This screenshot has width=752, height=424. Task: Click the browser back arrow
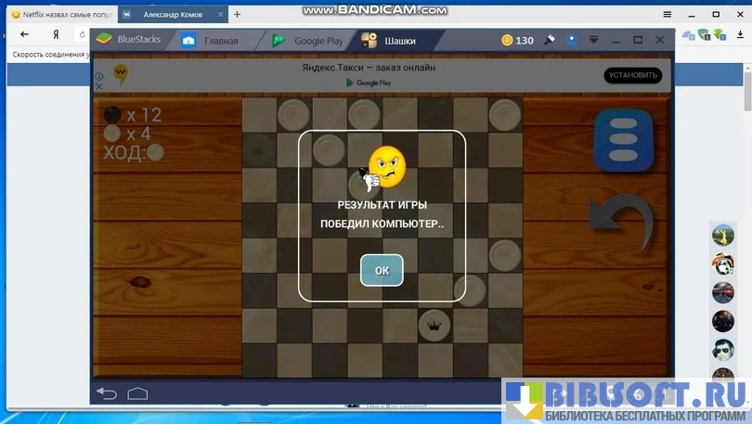tap(24, 34)
